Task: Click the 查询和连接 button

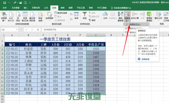Action: click(x=61, y=13)
